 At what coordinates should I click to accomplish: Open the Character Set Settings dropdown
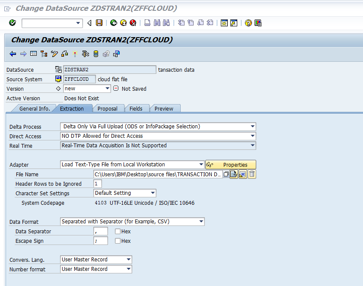152,193
